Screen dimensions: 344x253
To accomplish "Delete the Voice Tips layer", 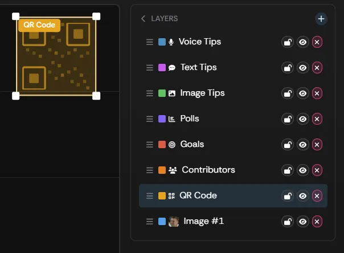I will point(317,42).
